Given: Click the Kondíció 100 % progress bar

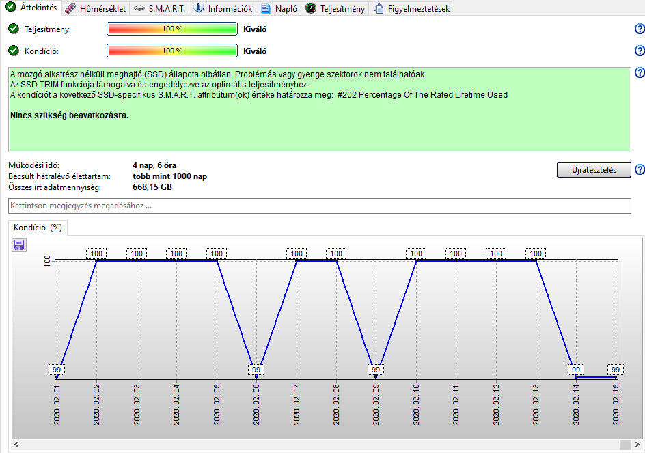Looking at the screenshot, I should [172, 51].
